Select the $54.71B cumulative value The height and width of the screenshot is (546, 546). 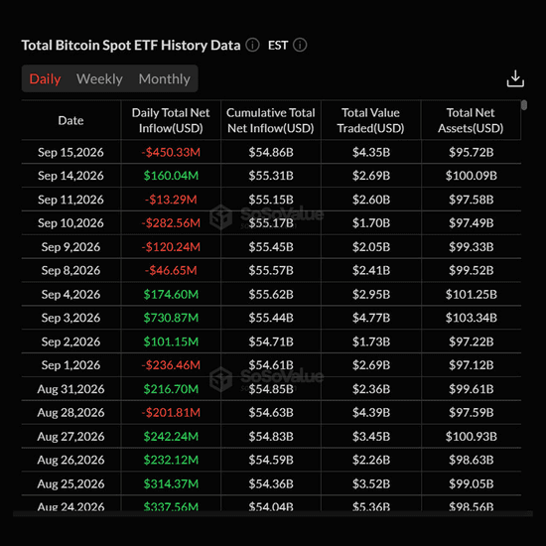click(x=271, y=341)
